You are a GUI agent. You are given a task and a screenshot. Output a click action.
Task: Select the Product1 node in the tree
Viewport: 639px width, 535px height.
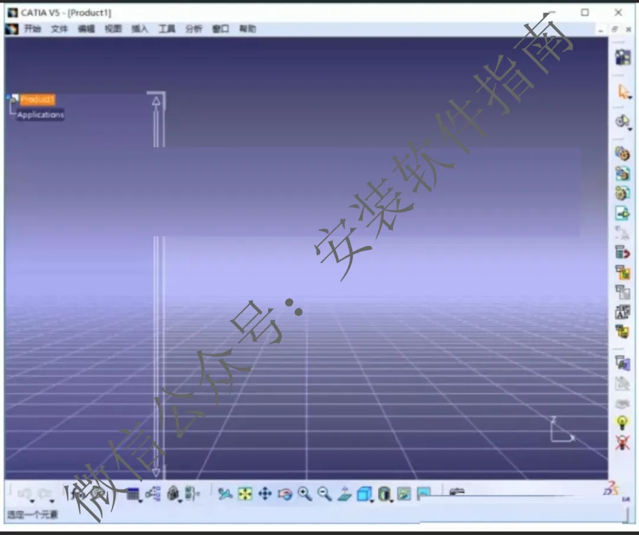[x=37, y=99]
